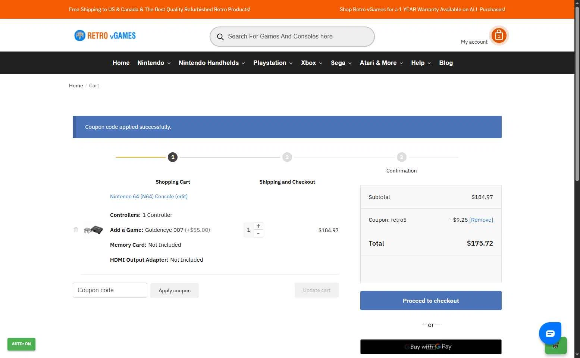Click the Subtotal value $184.97

pyautogui.click(x=482, y=197)
